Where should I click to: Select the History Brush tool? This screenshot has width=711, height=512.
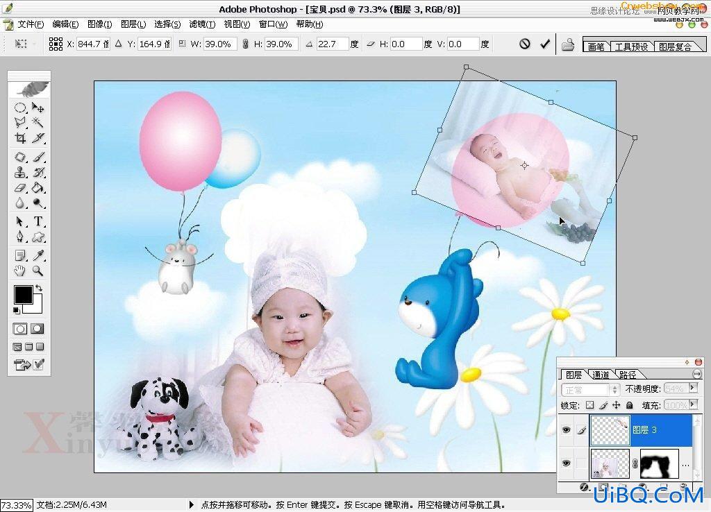pyautogui.click(x=38, y=173)
